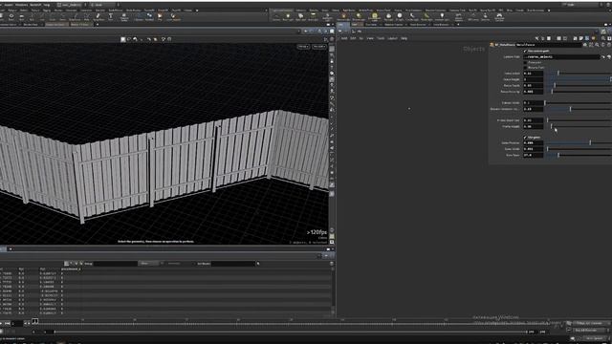This screenshot has width=612, height=344.
Task: Select the File shelf tool
Action: click(160, 16)
